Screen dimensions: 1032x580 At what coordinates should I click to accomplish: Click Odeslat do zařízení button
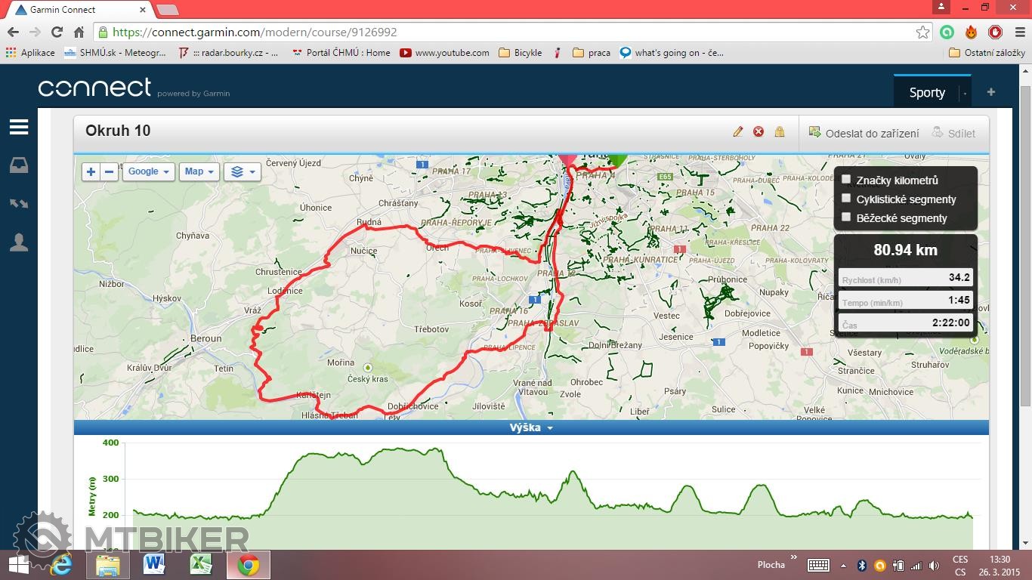pyautogui.click(x=864, y=133)
